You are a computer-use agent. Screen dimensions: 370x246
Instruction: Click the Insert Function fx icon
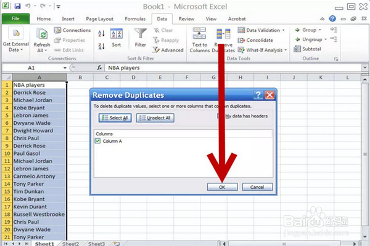(x=99, y=68)
